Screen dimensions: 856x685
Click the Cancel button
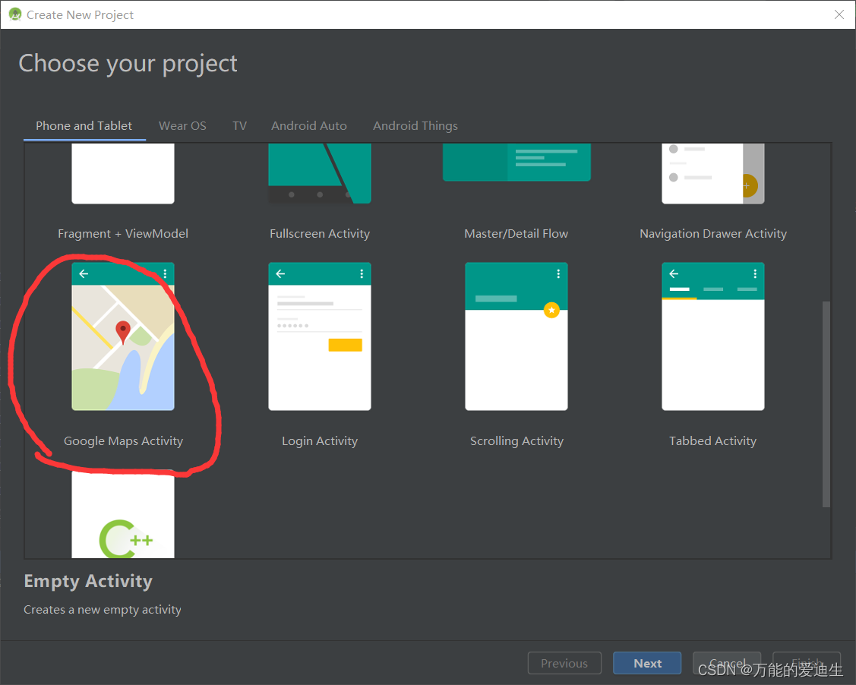pyautogui.click(x=726, y=662)
